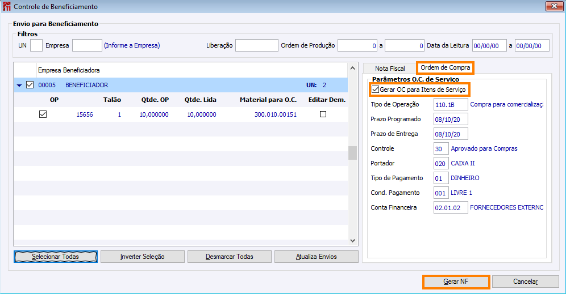Close the Controle de Beneficiamento window
This screenshot has width=566, height=294.
[x=554, y=6]
